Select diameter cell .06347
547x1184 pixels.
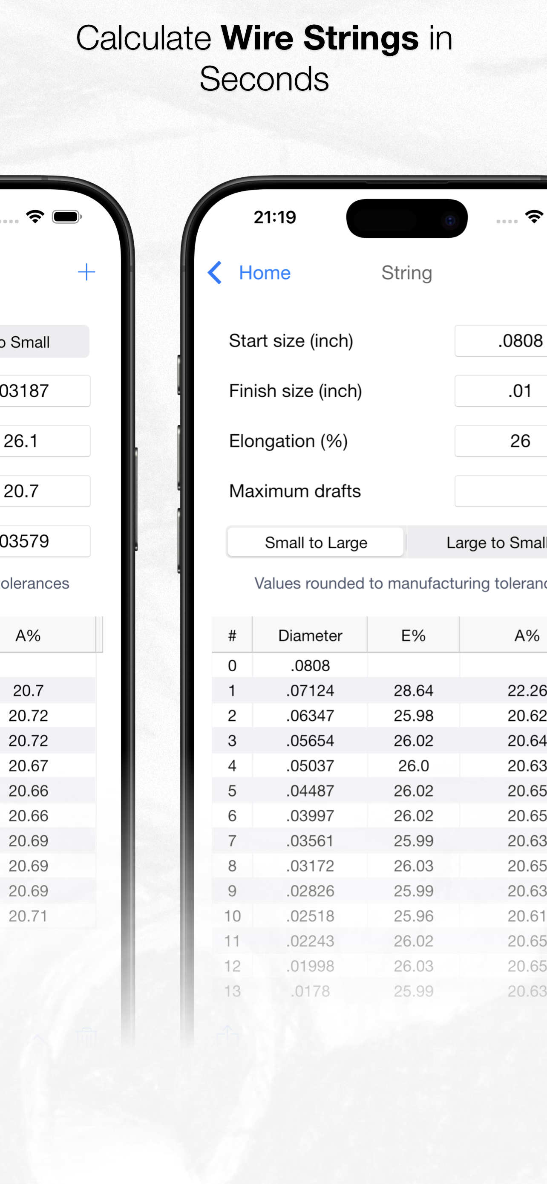[310, 716]
